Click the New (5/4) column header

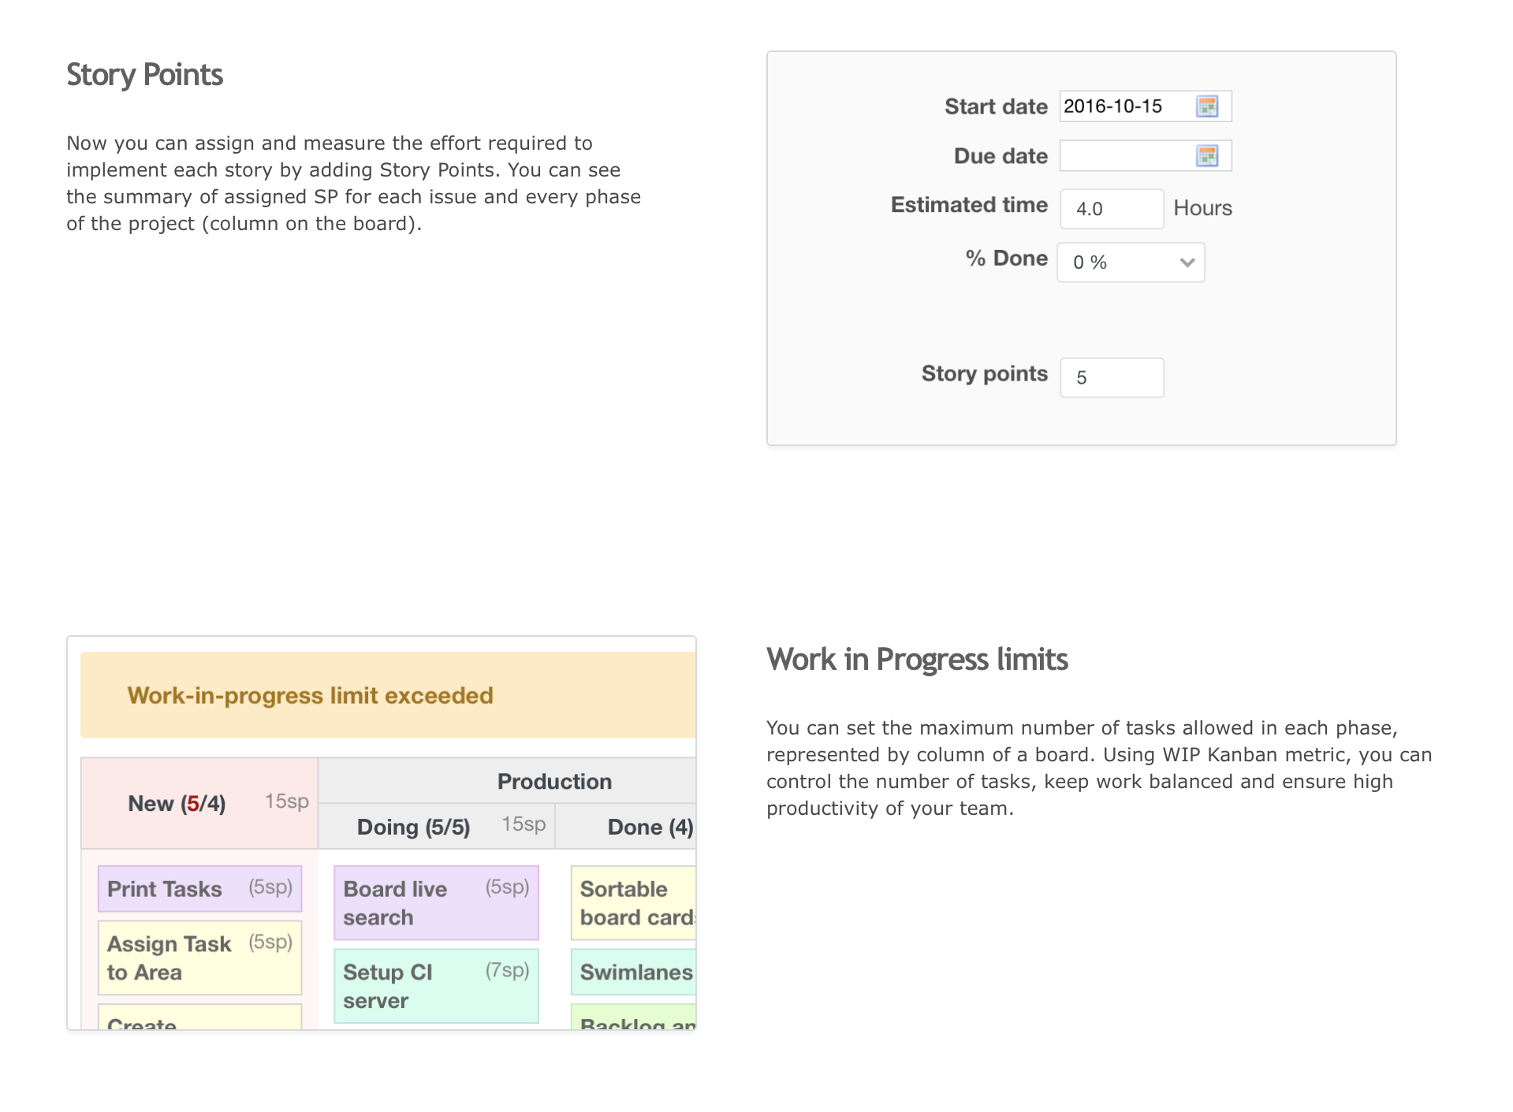(x=177, y=804)
